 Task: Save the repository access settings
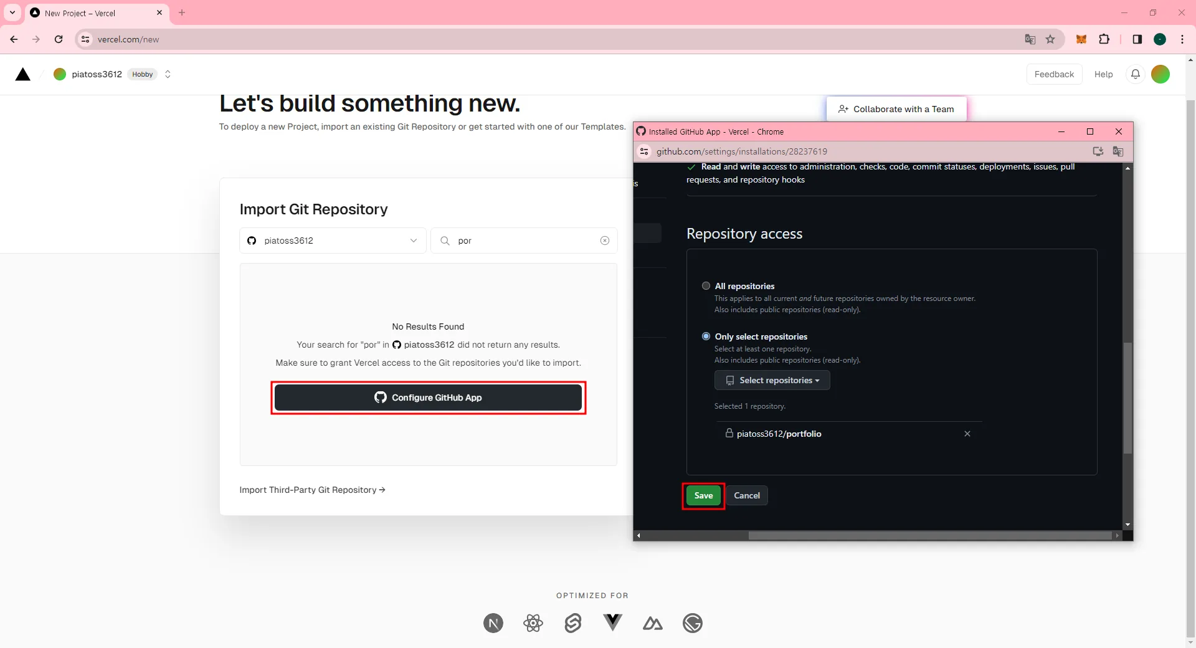point(703,496)
